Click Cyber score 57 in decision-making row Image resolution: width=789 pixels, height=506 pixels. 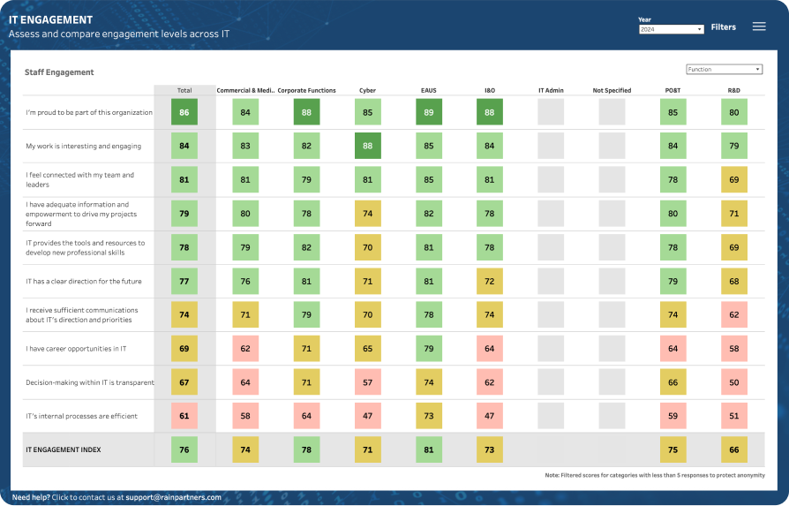[367, 382]
